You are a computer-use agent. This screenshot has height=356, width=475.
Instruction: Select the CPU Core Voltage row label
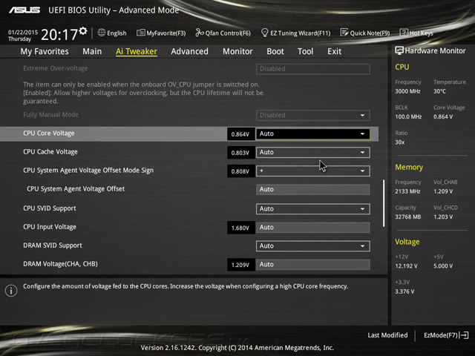click(48, 133)
